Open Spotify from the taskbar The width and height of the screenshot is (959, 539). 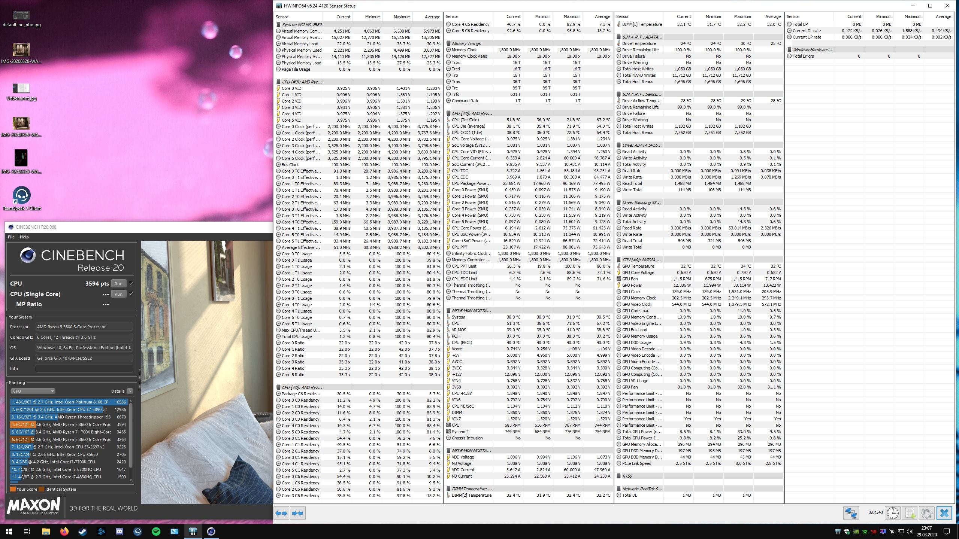[x=156, y=531]
